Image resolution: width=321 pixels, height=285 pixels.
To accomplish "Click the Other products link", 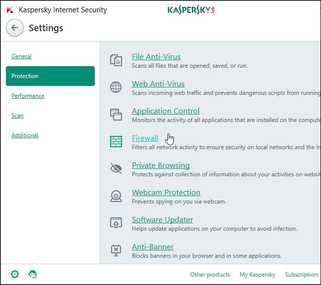I will (210, 274).
